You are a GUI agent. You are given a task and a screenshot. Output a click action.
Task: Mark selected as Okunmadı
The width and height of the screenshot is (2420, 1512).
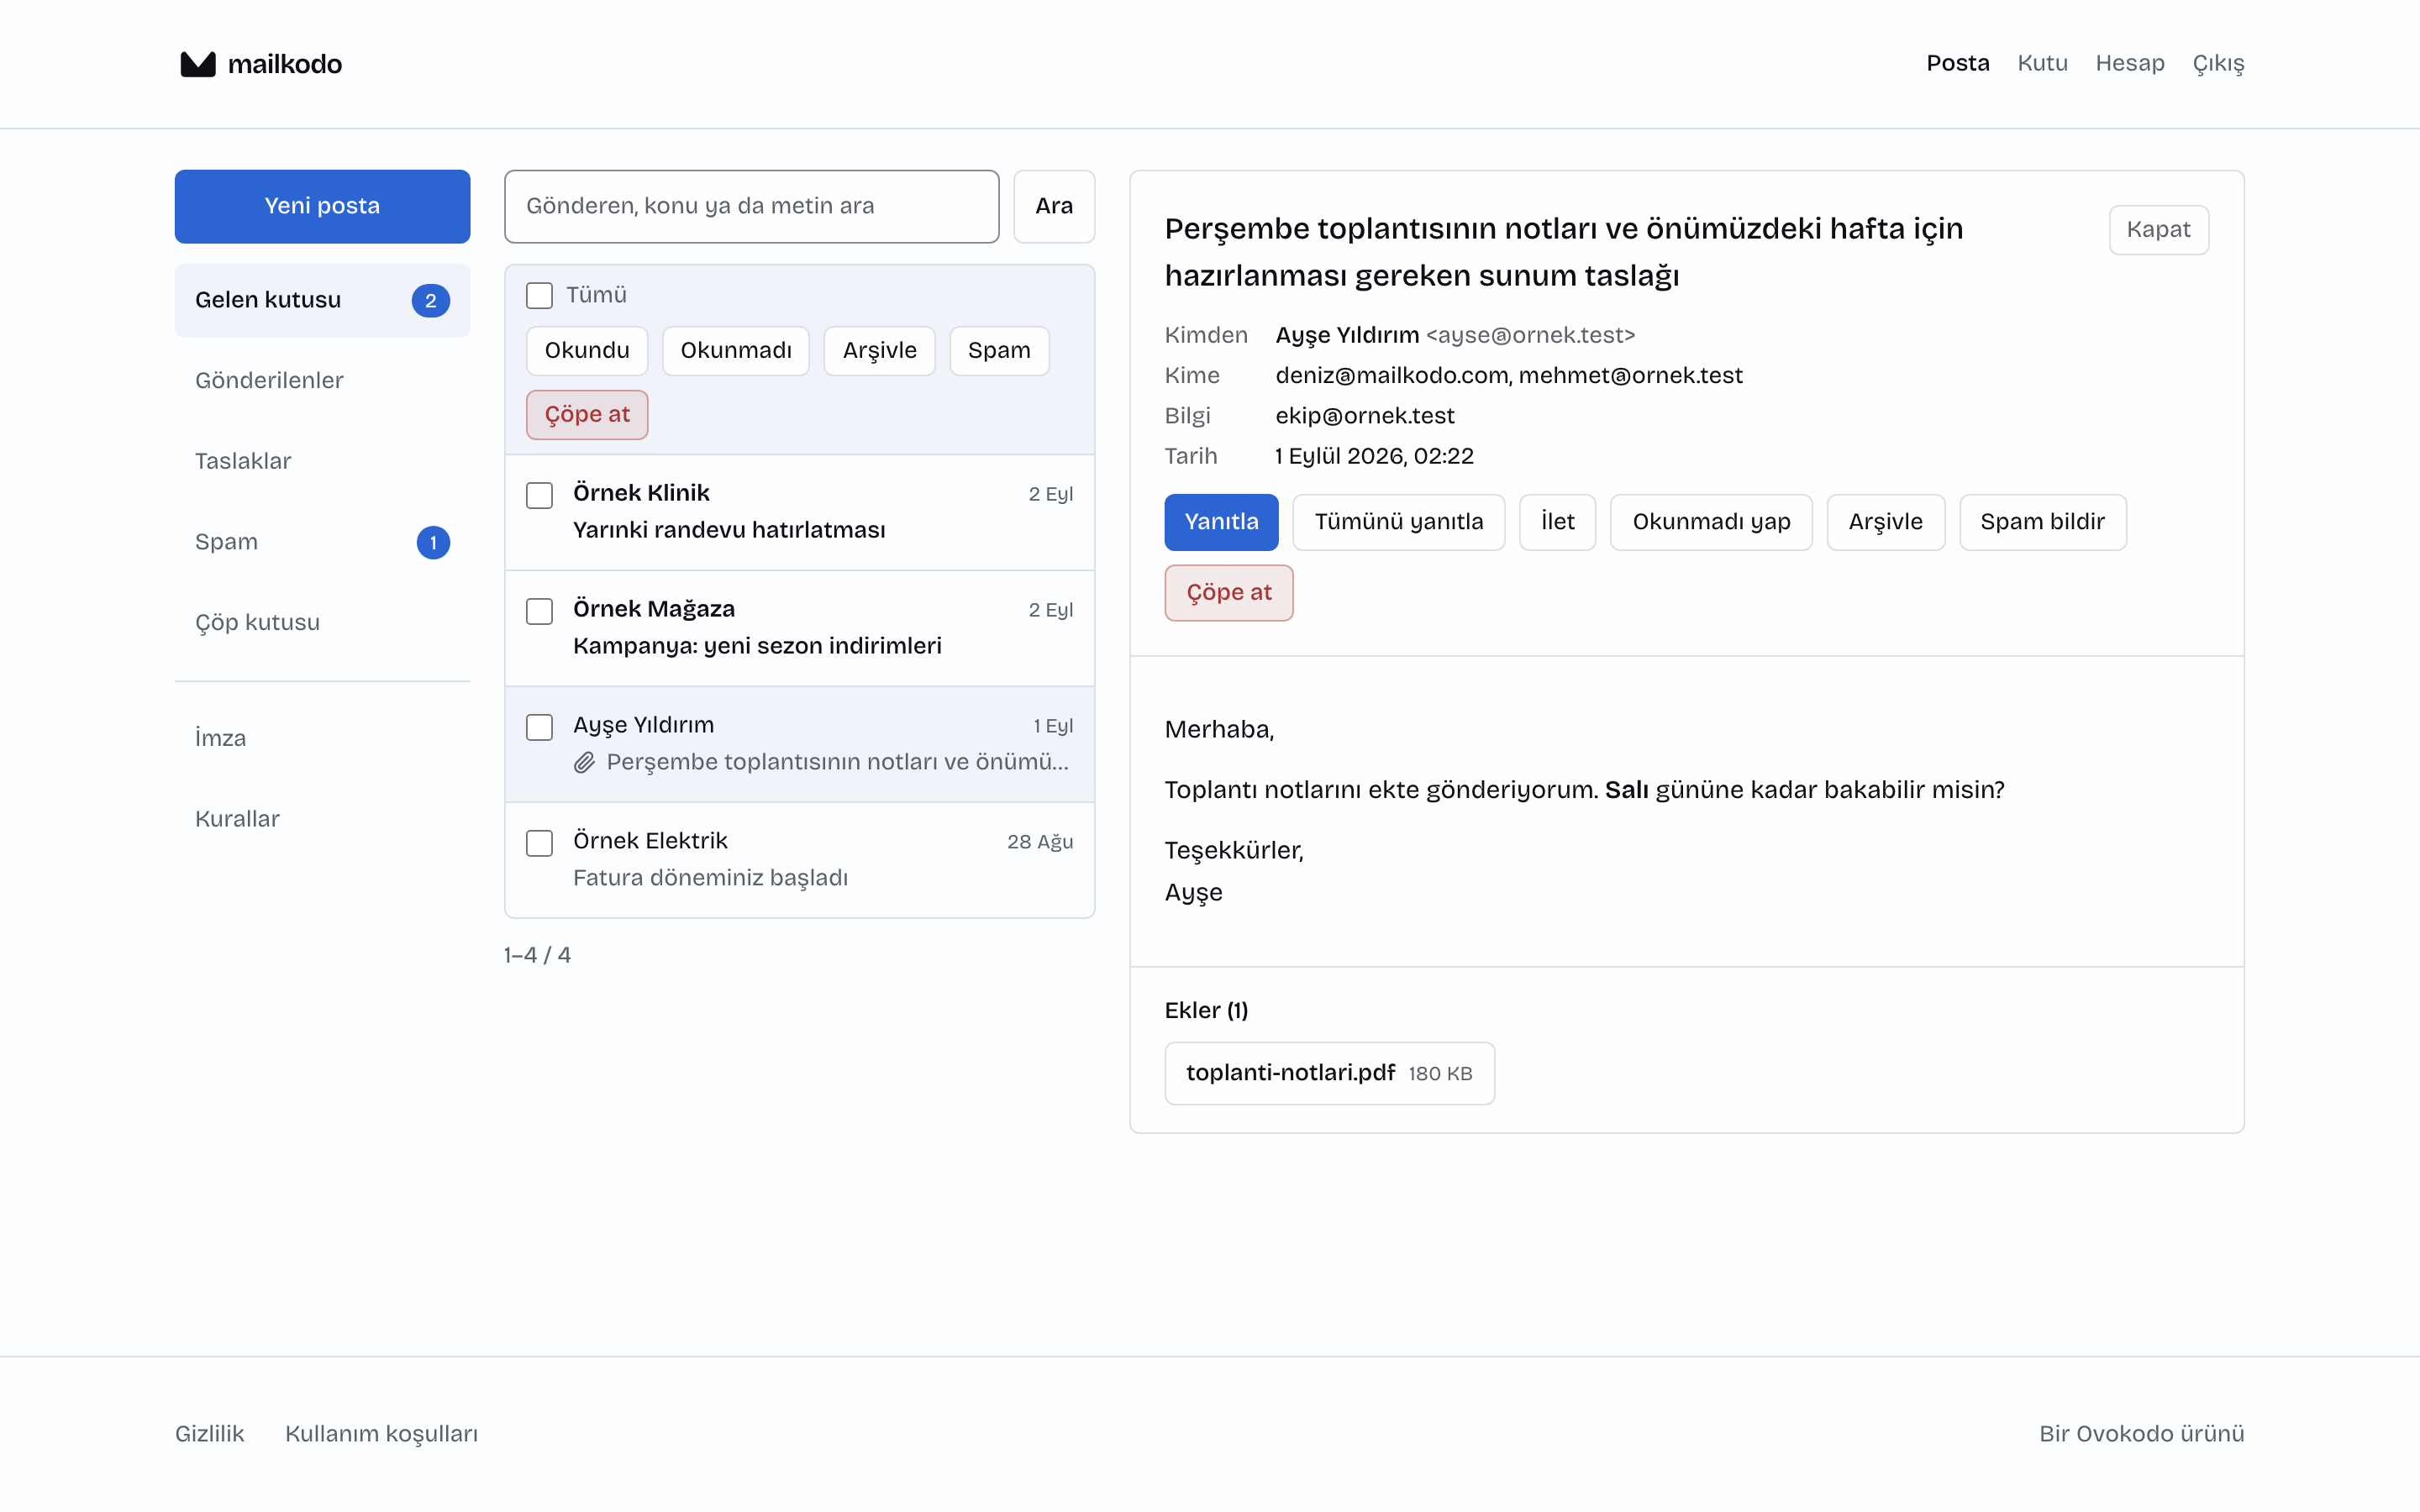pyautogui.click(x=736, y=351)
